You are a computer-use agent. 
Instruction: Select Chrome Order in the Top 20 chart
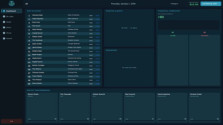[64, 15]
